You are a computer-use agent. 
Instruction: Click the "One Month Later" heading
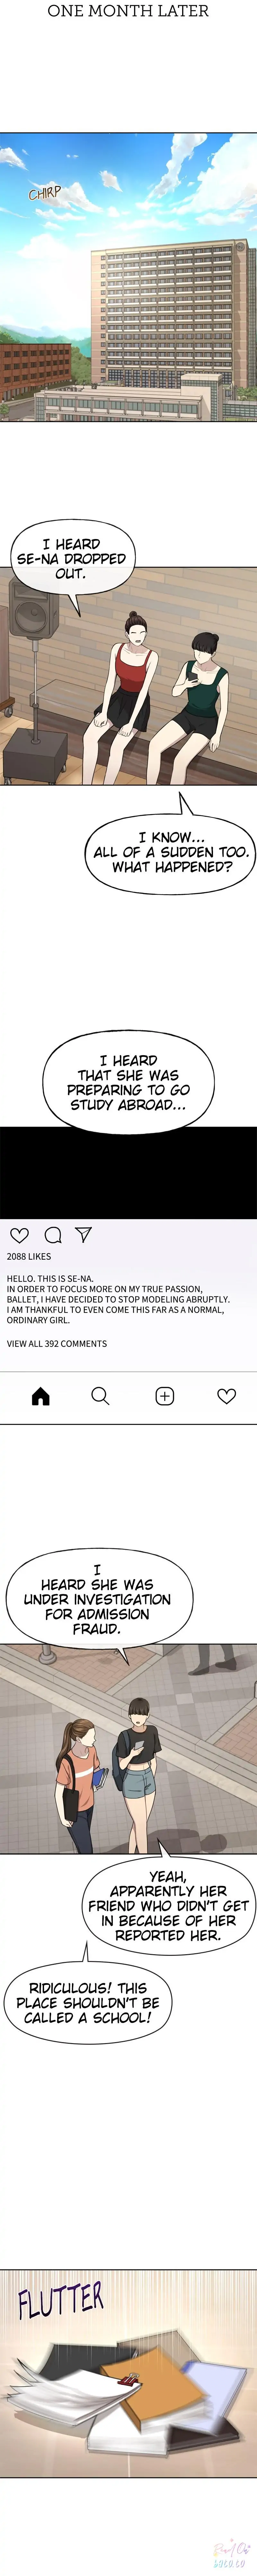point(128,11)
